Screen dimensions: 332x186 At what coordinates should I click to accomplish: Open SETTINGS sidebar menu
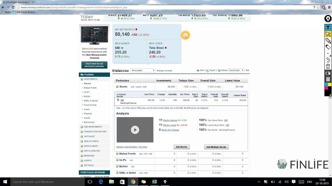[x=89, y=165]
